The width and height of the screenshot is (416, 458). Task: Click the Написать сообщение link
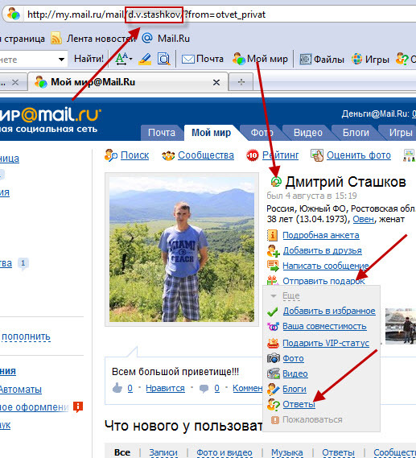click(326, 266)
